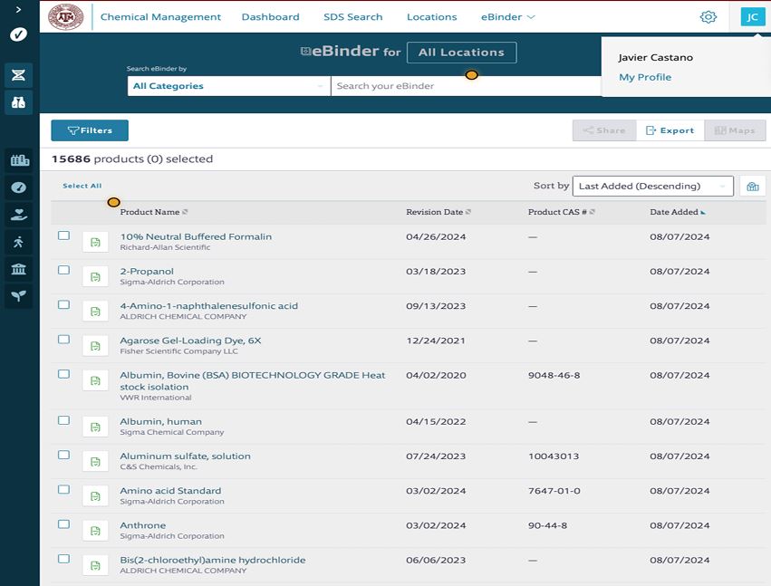Open SDS document icon for 2-Propanol
This screenshot has height=586, width=771.
(x=95, y=276)
